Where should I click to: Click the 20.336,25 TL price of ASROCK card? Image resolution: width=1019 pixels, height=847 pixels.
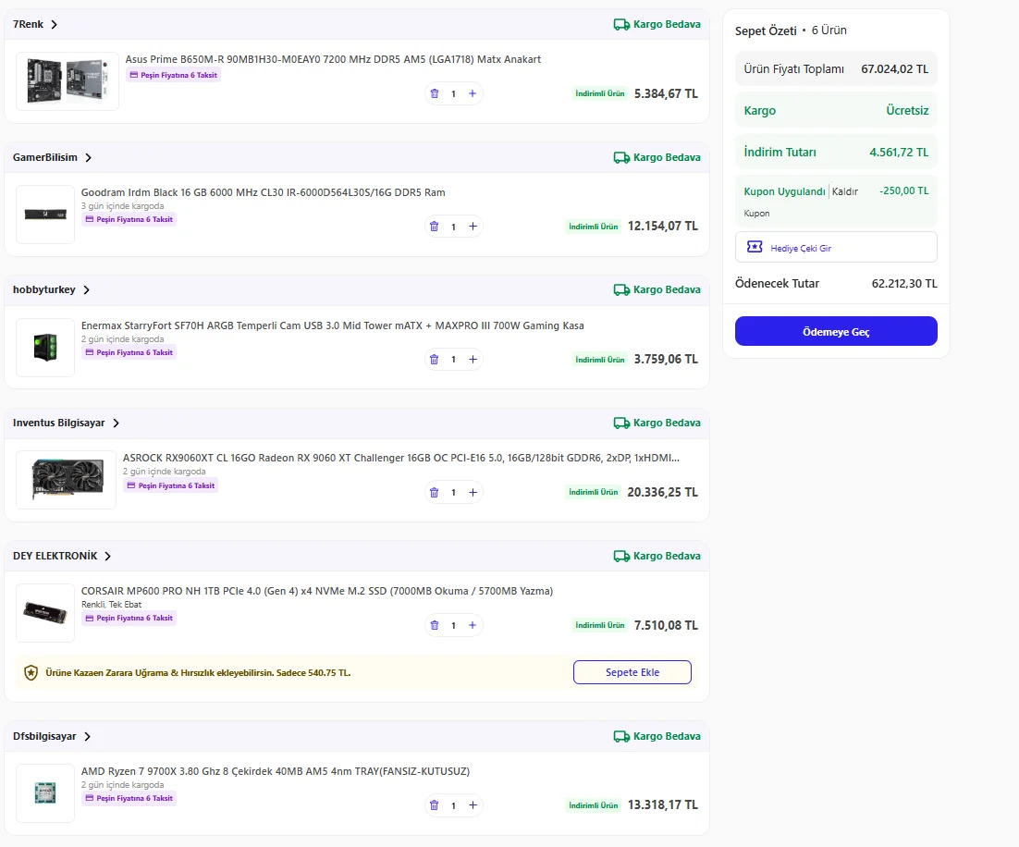(662, 492)
